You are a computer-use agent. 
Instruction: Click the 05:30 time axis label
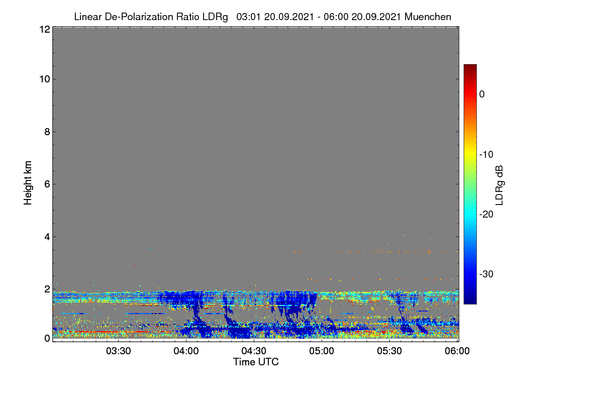(389, 351)
